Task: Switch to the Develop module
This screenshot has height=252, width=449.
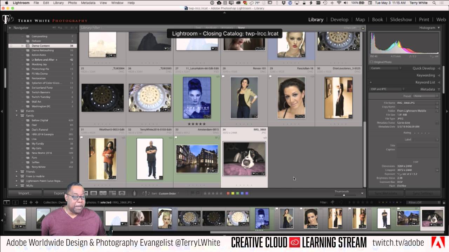Action: pos(339,20)
